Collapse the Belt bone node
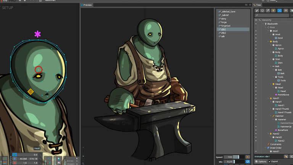The height and width of the screenshot is (165, 293). click(x=271, y=66)
